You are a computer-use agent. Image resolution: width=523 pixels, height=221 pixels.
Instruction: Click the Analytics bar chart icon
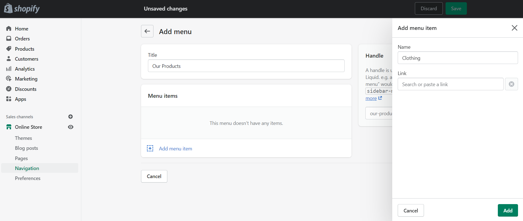click(9, 69)
